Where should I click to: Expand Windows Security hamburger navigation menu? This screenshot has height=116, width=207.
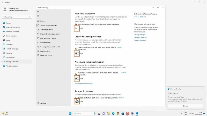(x=38, y=16)
